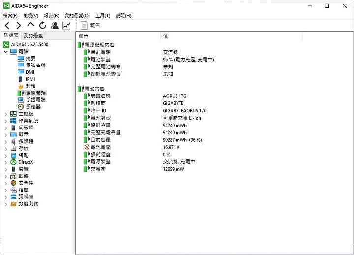This screenshot has height=255, width=354.
Task: Open the 工具(T) menu
Action: click(103, 16)
